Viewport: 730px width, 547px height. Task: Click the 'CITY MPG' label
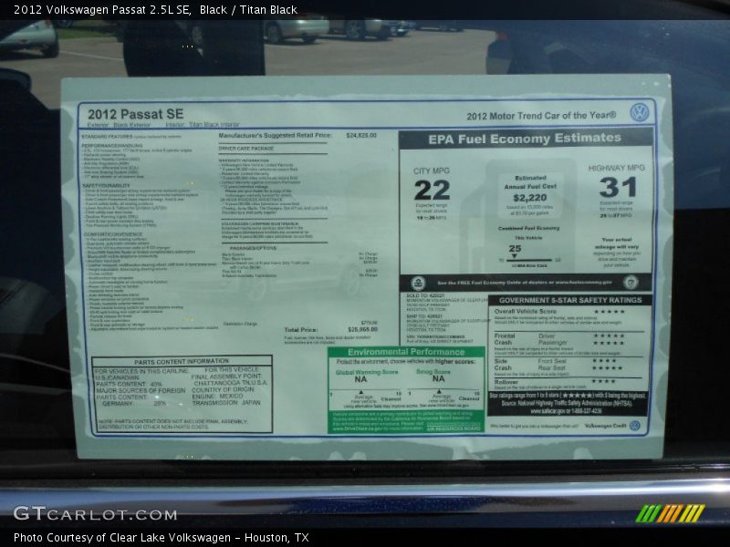[432, 170]
